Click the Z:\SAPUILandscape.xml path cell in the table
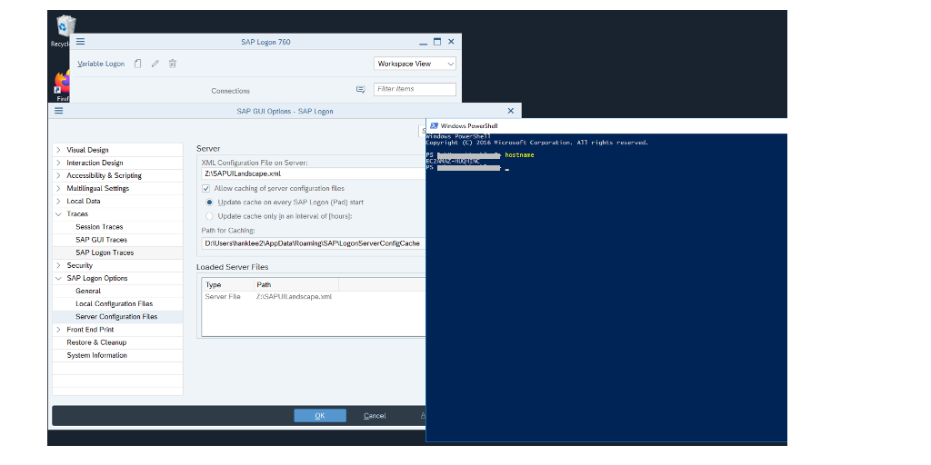Screen dimensions: 931x465 pos(294,297)
